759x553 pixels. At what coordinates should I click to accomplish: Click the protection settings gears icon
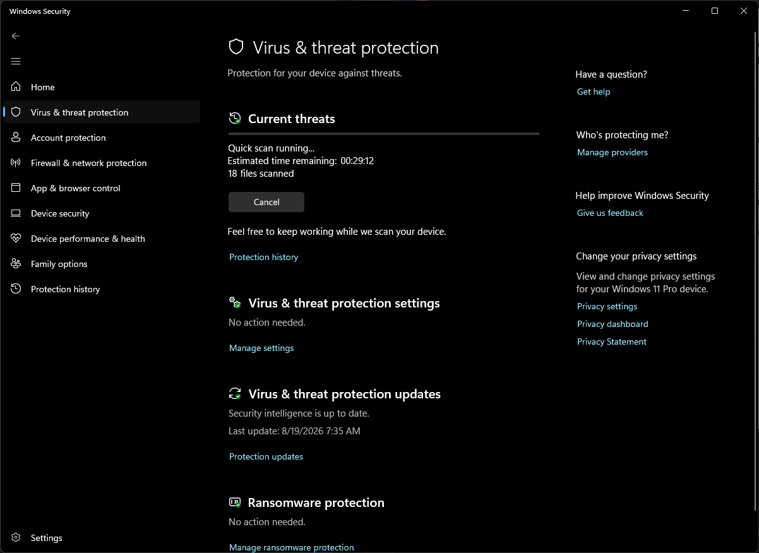pyautogui.click(x=235, y=302)
